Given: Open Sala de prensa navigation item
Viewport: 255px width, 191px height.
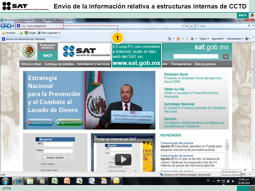Looking at the screenshot, I should click(x=205, y=64).
